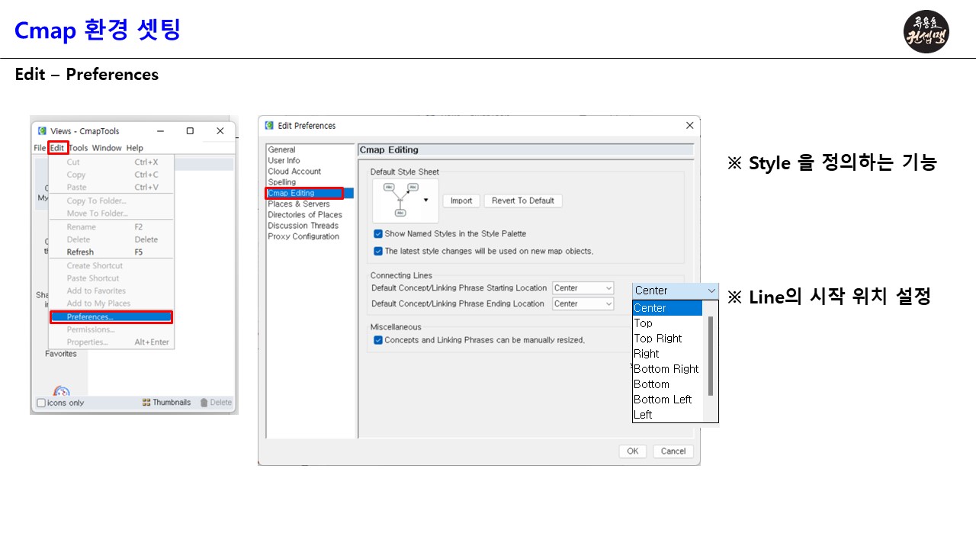Screen dimensions: 976x549
Task: Close the Edit Preferences dialog
Action: pyautogui.click(x=690, y=126)
